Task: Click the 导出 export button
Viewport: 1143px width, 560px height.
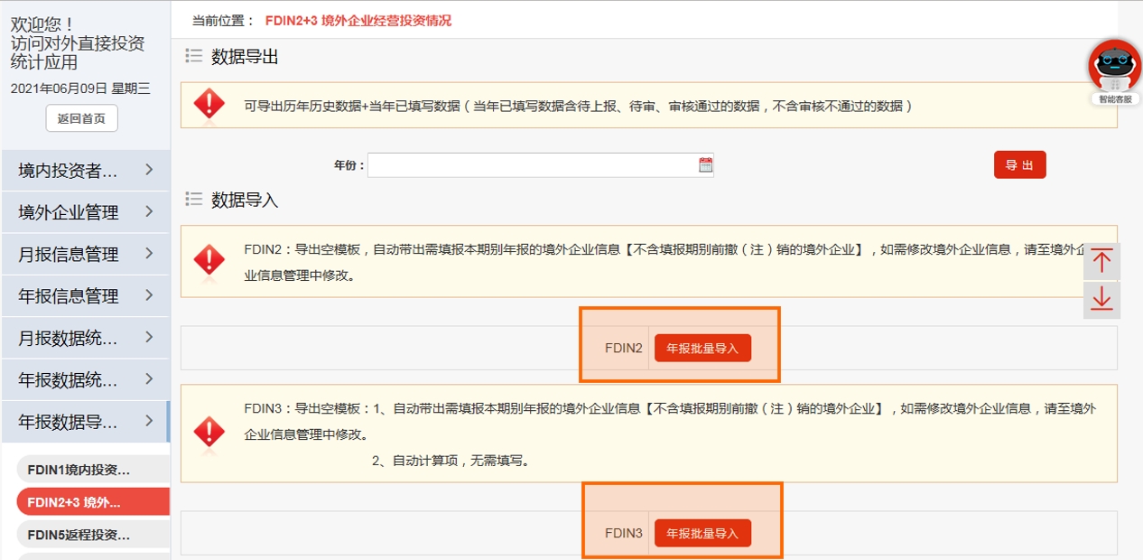Action: (x=1019, y=164)
